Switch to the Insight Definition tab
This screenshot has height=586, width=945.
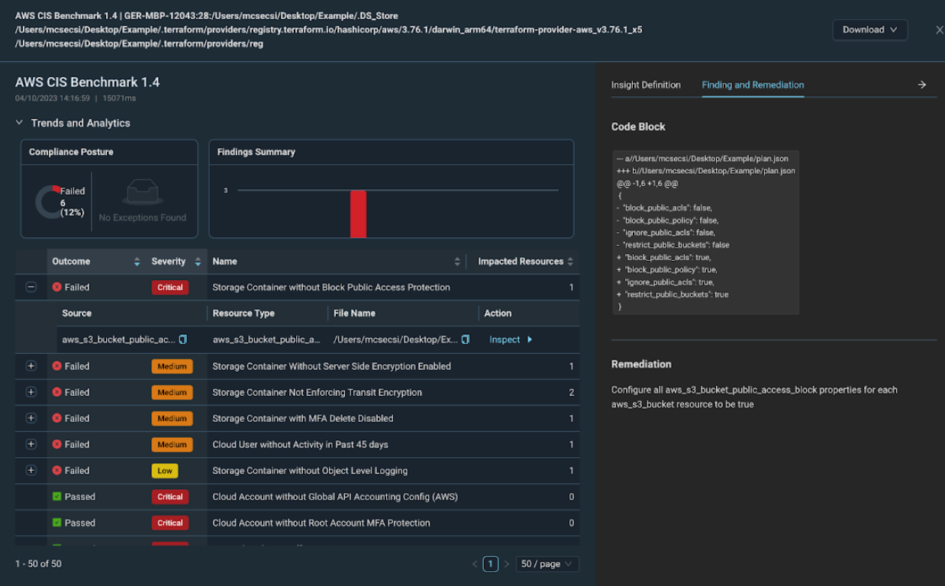[x=646, y=85]
